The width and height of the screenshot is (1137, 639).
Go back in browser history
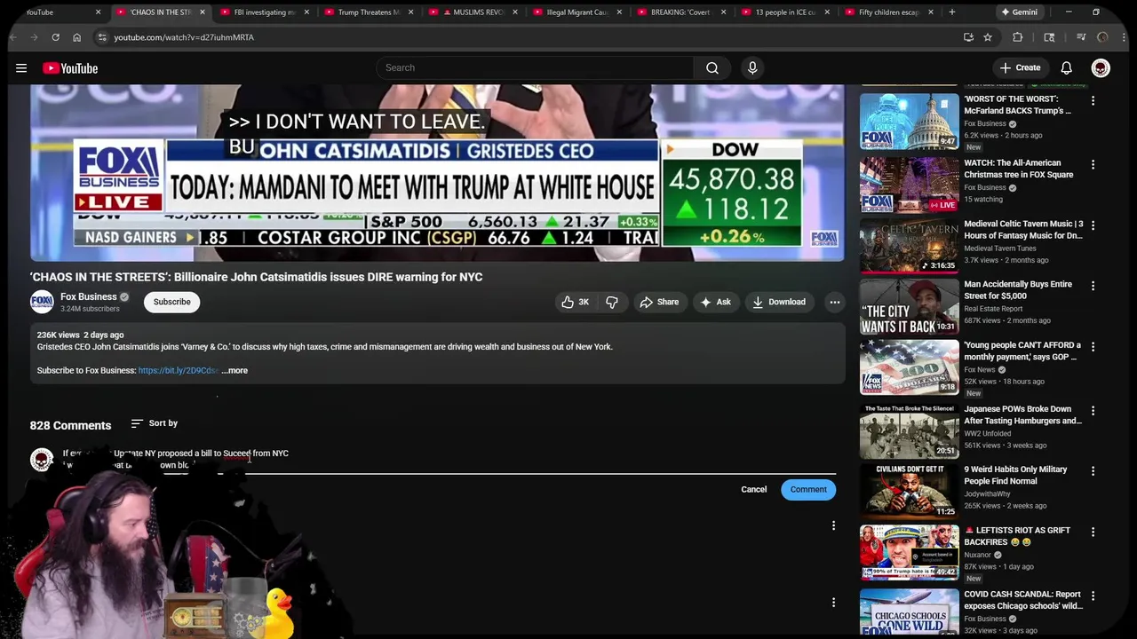[12, 37]
